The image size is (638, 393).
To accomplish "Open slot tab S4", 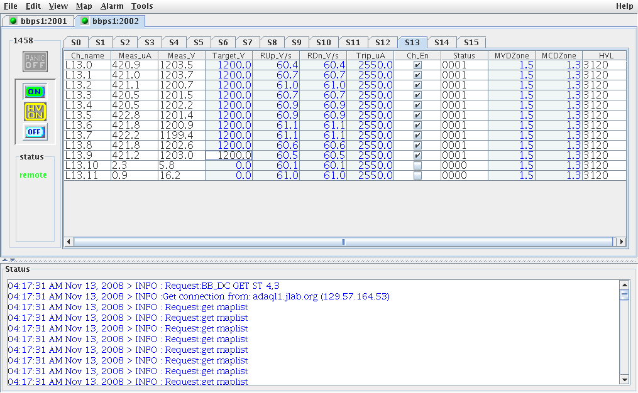I will [x=173, y=42].
